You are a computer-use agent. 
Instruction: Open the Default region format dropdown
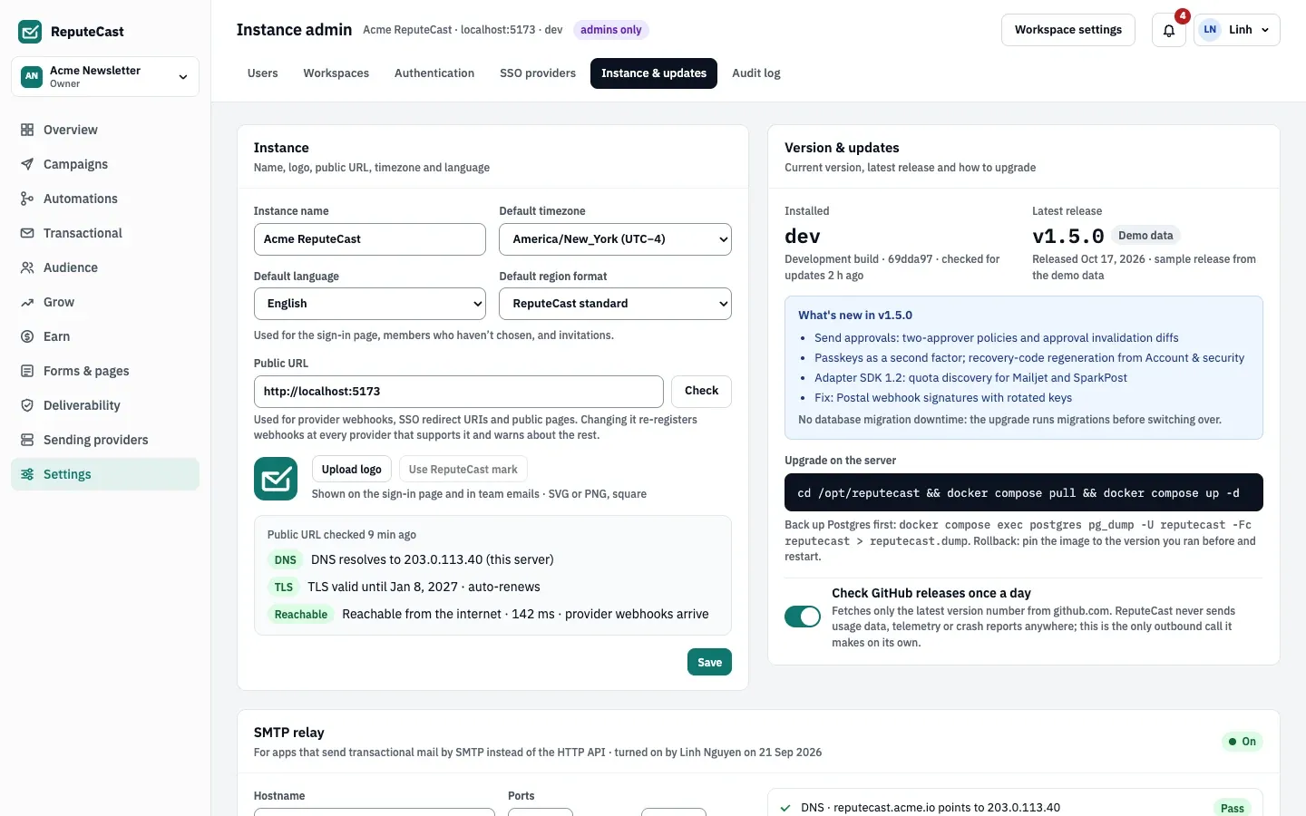click(615, 304)
